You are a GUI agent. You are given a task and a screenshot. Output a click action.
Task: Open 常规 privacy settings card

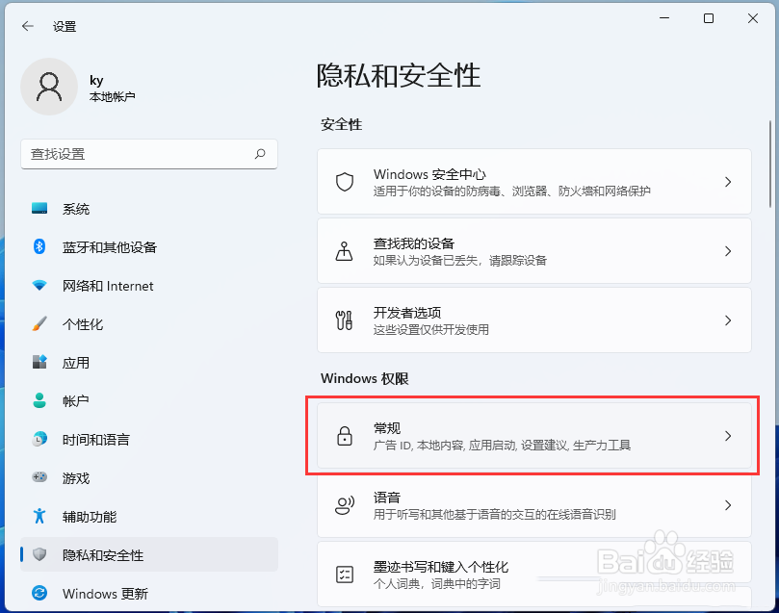click(x=534, y=436)
